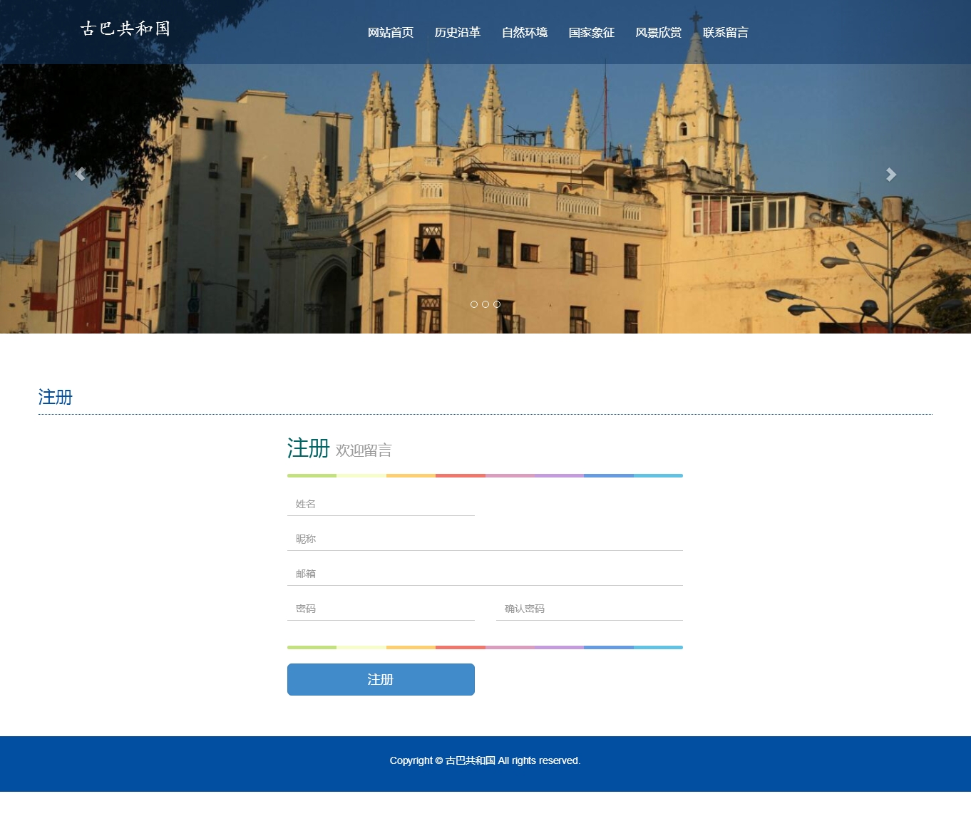
Task: Visit the 联系留言 page
Action: coord(726,32)
